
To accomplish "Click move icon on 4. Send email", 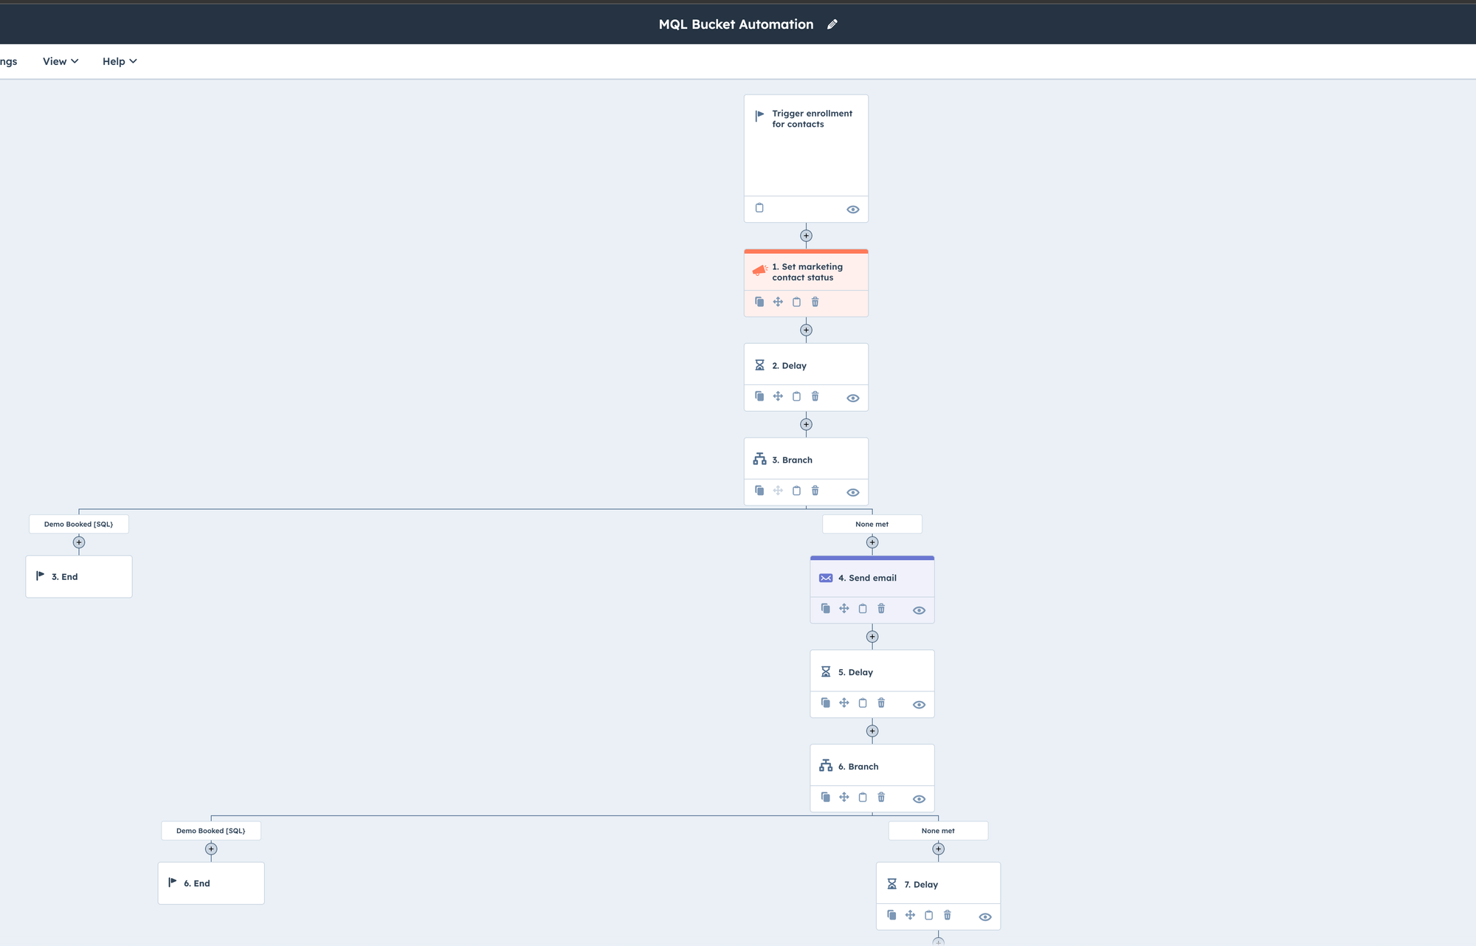I will 844,609.
